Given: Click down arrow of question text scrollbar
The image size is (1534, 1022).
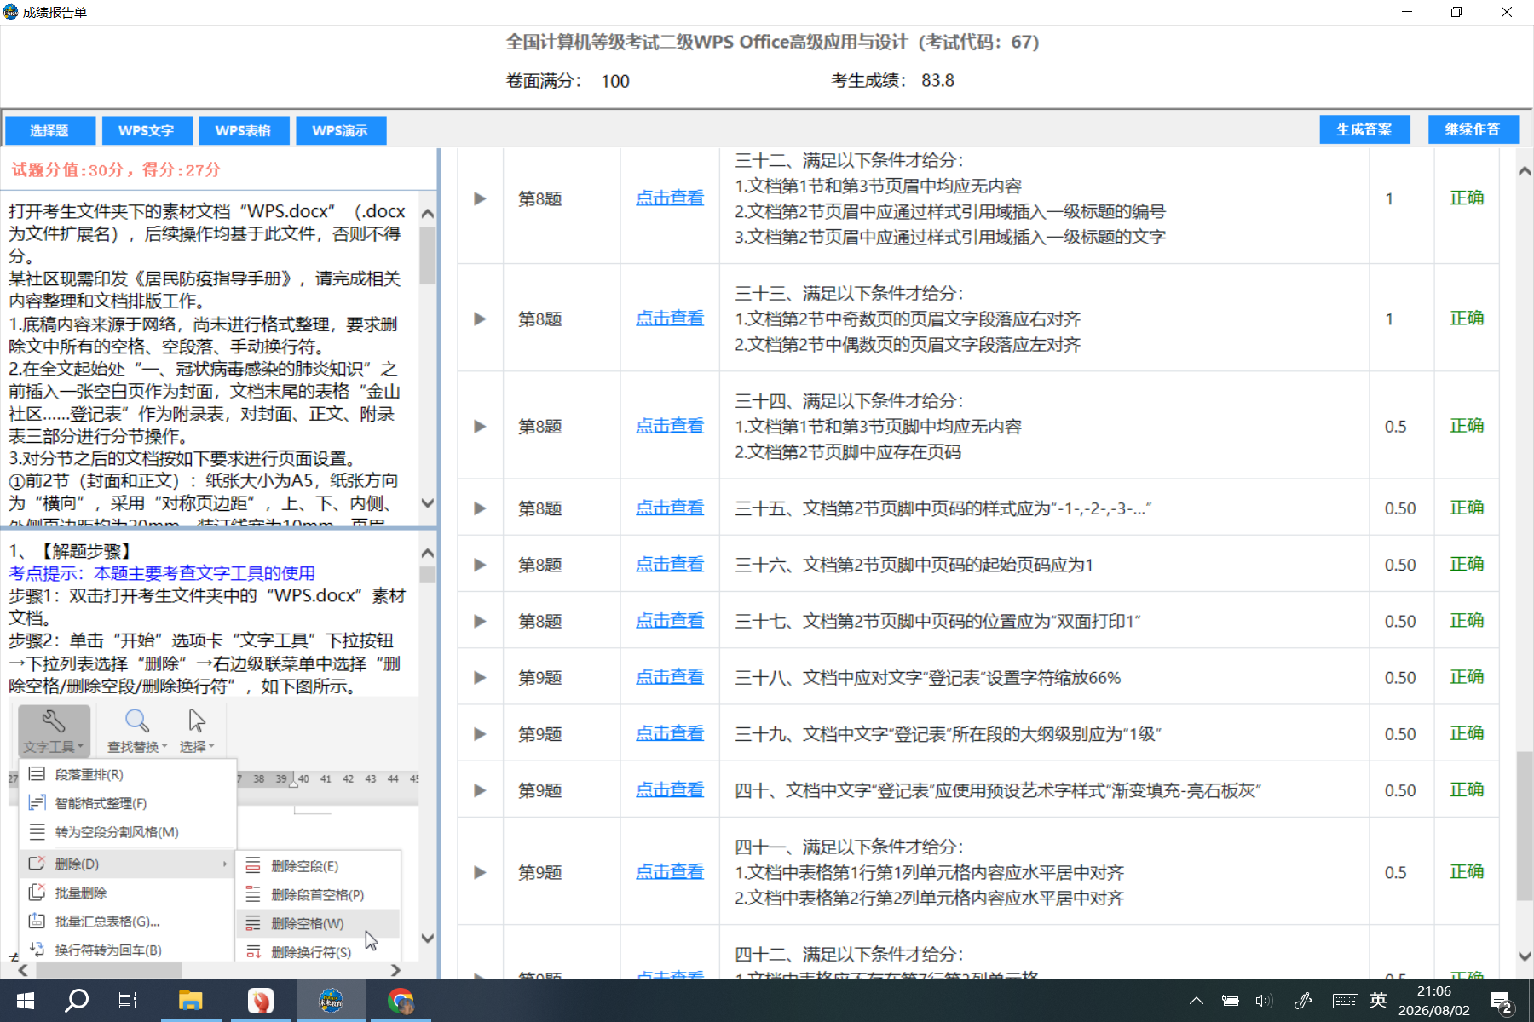Looking at the screenshot, I should (x=428, y=502).
